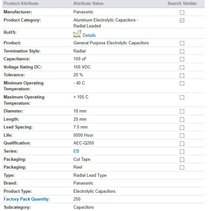
Task: Click the '- 40 C' temperature value
Action: click(79, 83)
